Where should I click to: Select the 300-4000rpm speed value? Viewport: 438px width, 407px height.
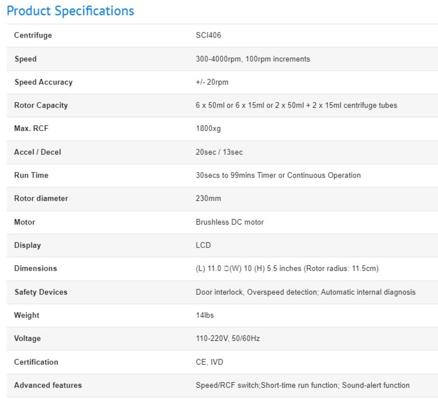click(x=252, y=59)
